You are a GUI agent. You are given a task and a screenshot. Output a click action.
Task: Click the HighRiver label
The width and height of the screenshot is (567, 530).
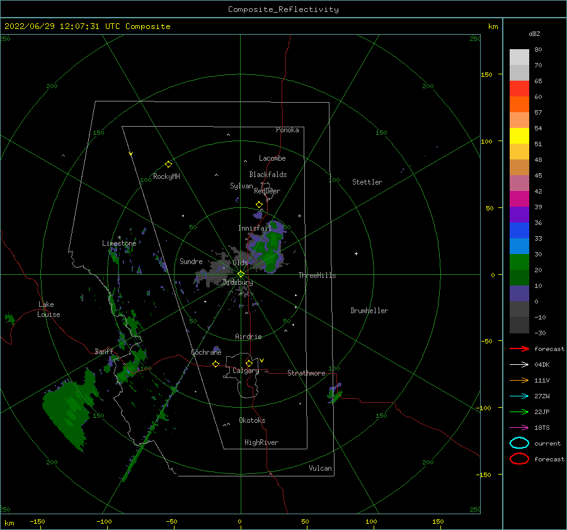261,442
